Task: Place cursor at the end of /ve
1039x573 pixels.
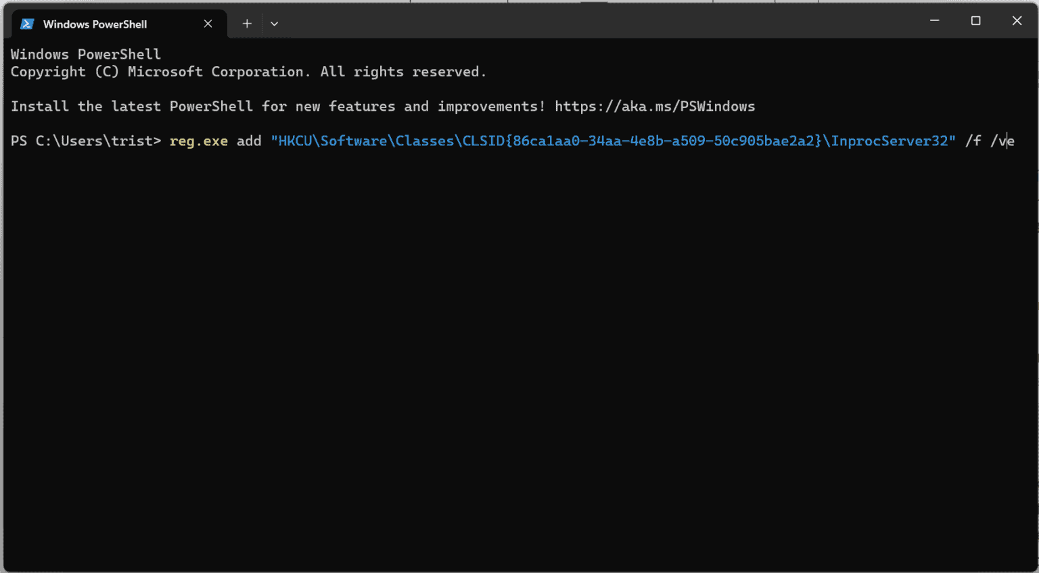Action: pyautogui.click(x=1012, y=141)
